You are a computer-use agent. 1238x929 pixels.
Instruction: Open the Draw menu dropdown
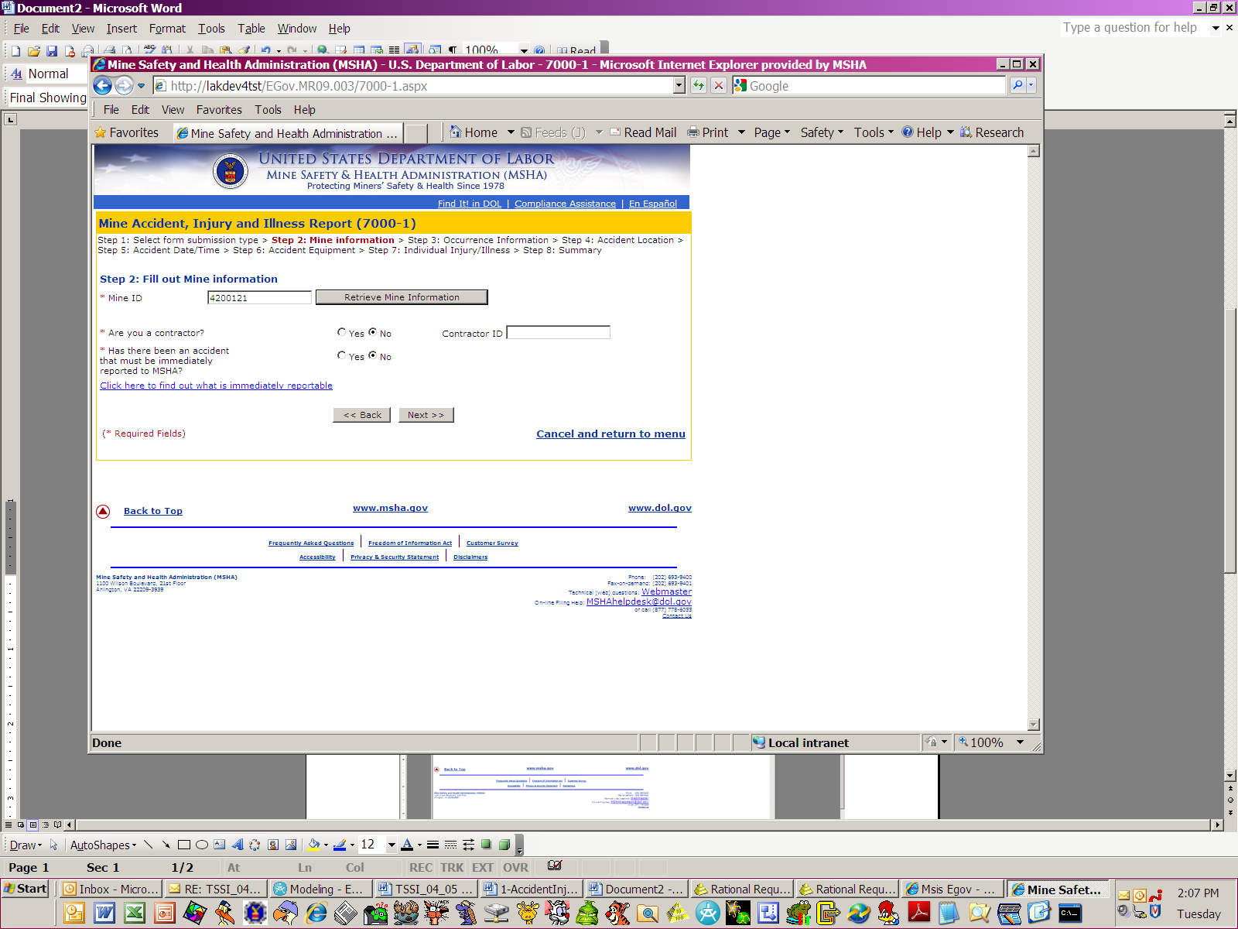point(26,845)
